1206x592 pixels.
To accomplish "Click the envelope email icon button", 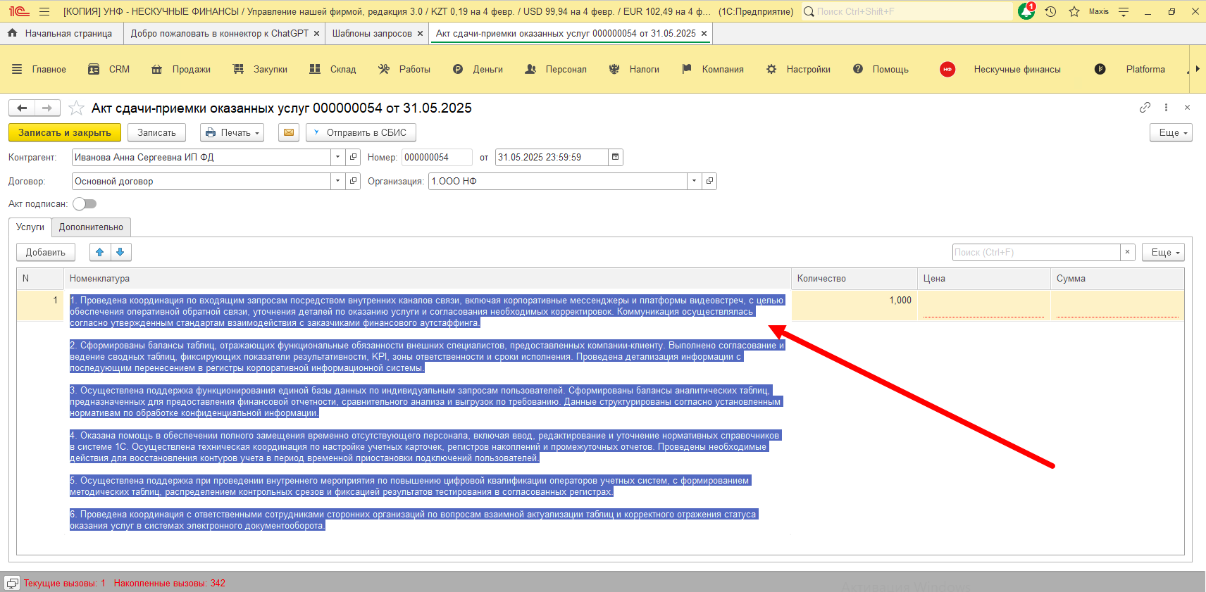I will coord(289,132).
